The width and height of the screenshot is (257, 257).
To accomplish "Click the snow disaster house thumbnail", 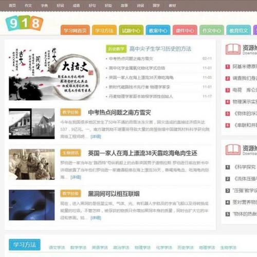I will pos(32,124).
